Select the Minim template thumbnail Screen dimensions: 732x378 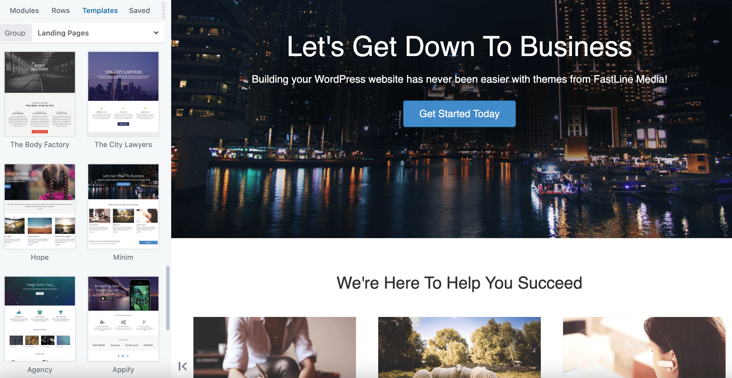point(123,206)
